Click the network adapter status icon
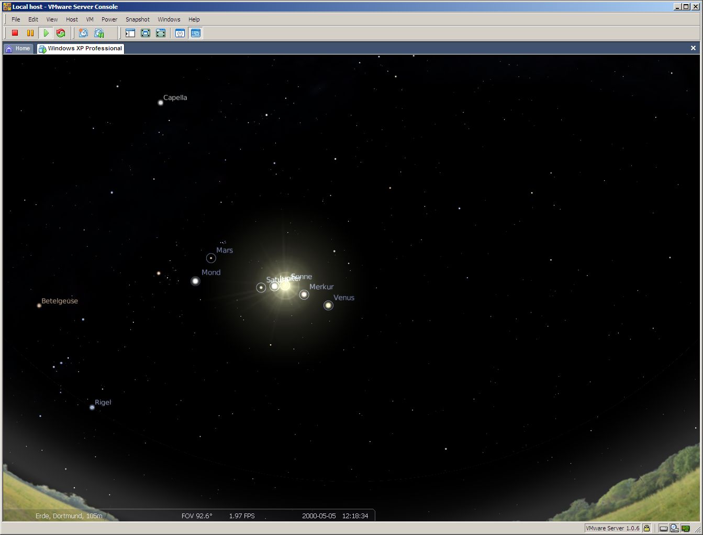 (686, 528)
